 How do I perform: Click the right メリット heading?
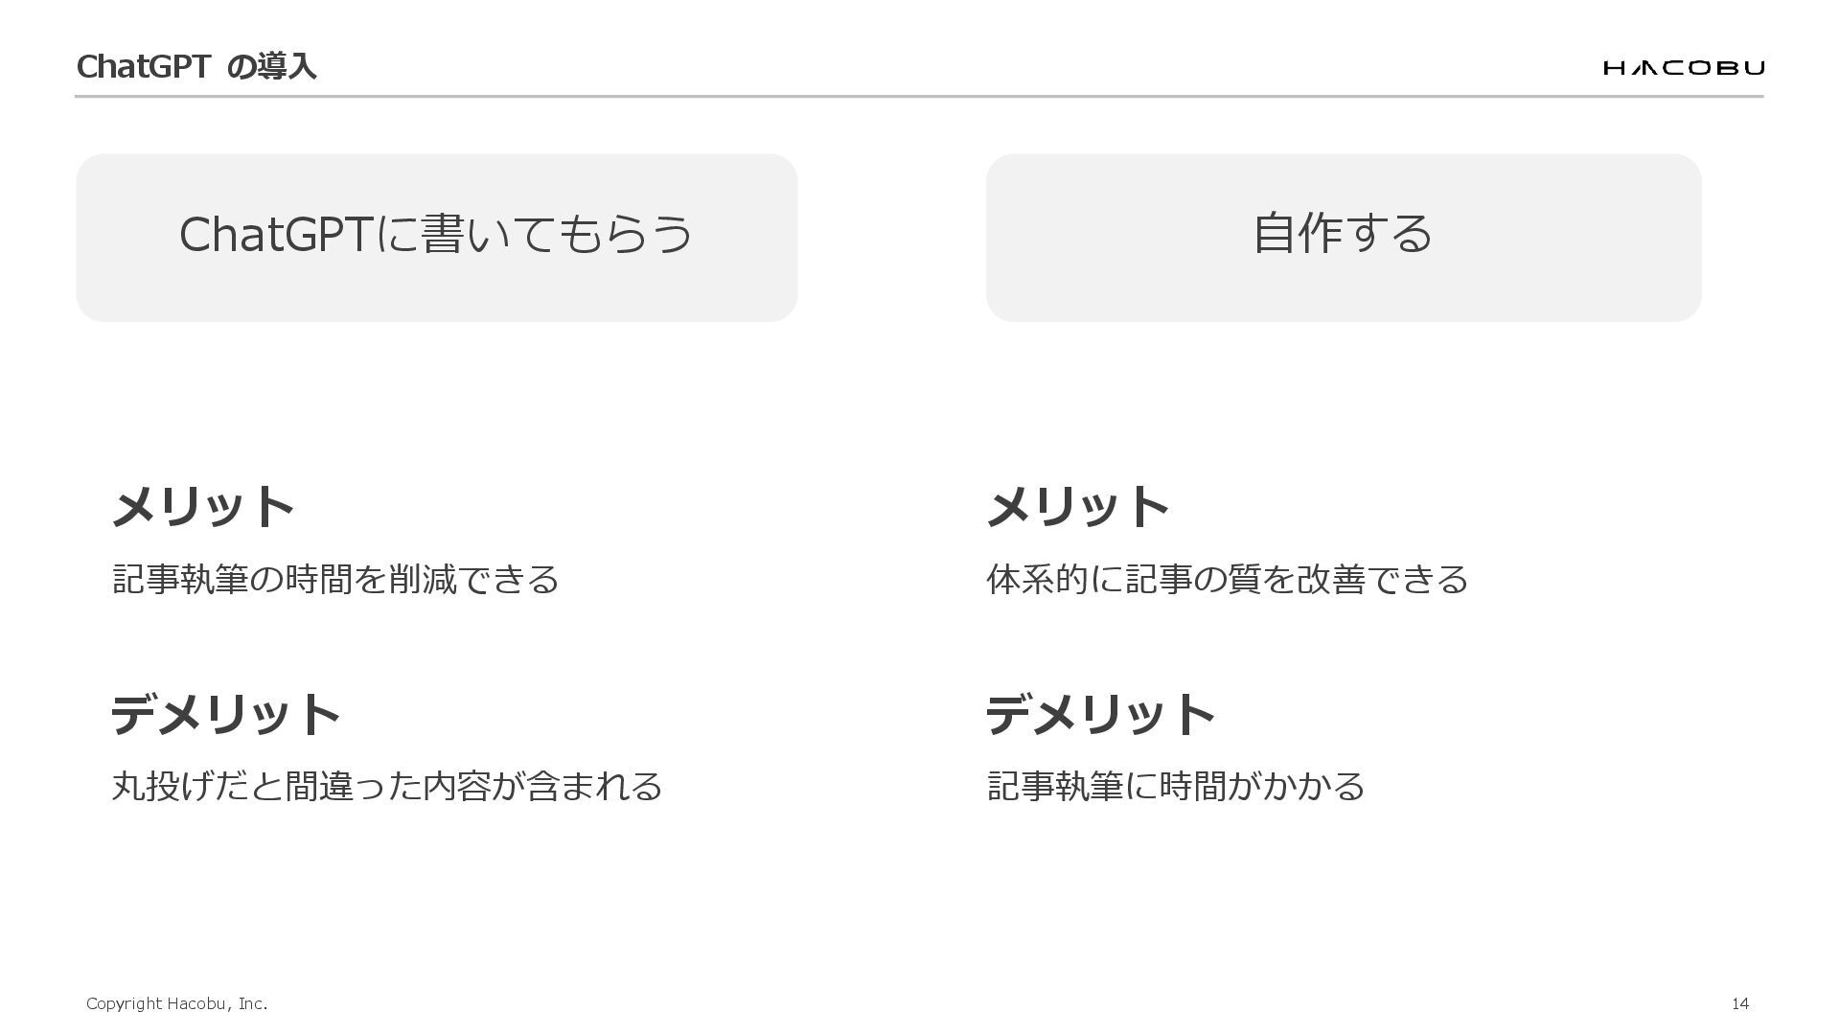(1078, 506)
